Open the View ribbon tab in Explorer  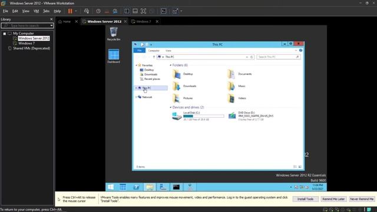[168, 51]
